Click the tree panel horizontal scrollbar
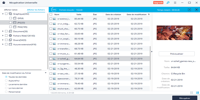This screenshot has width=200, height=100. coord(21,70)
